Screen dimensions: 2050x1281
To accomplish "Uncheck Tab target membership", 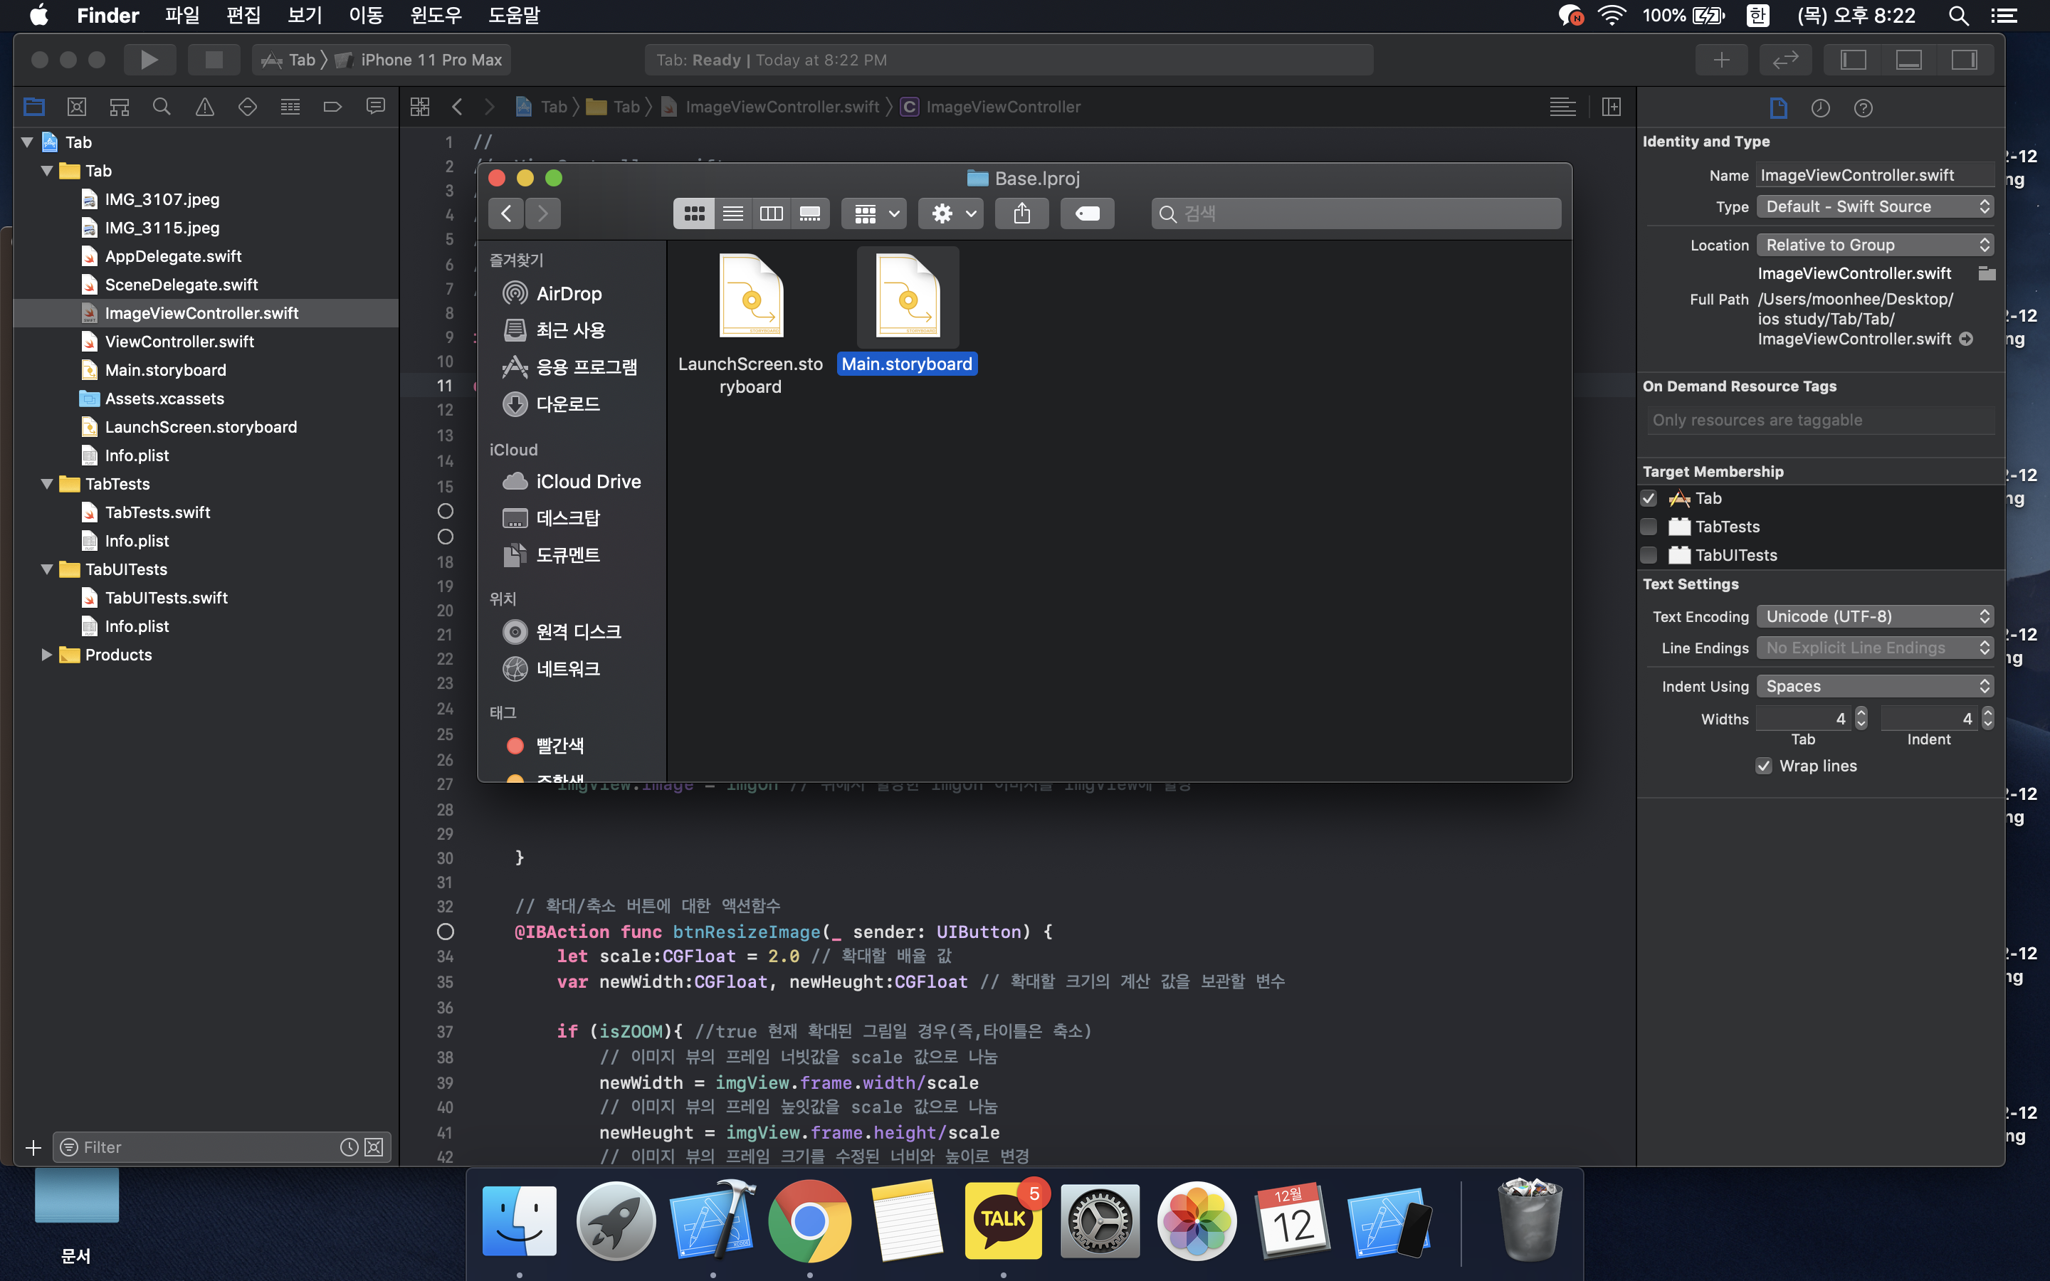I will (x=1649, y=498).
